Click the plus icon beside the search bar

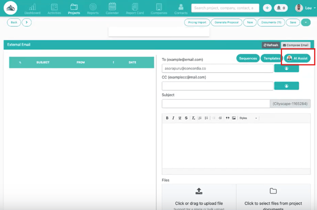267,8
